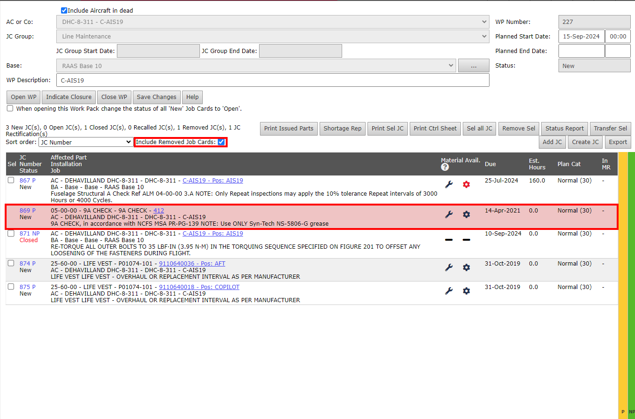Click the wrench icon for JC 874
The width and height of the screenshot is (635, 419).
pos(449,267)
